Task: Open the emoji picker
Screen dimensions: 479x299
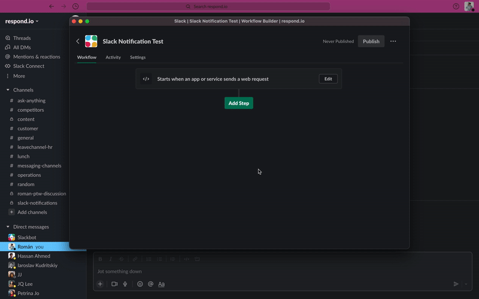Action: coord(140,284)
